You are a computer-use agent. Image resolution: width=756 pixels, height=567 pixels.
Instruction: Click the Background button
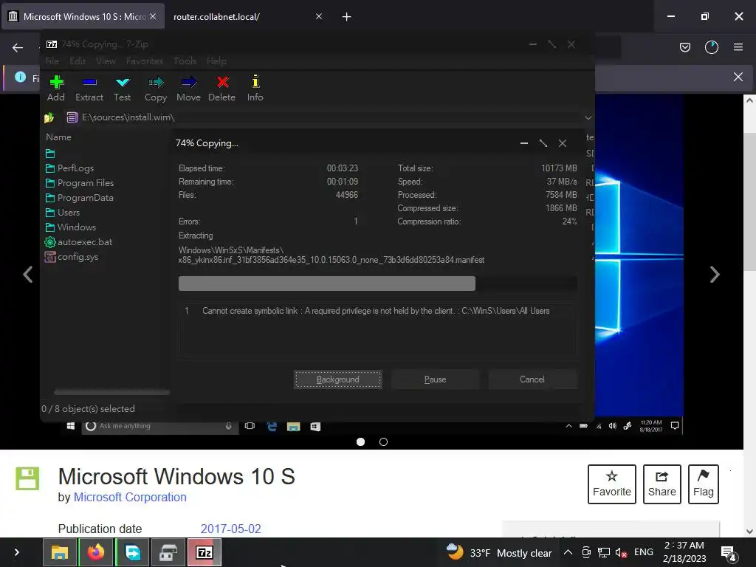point(338,379)
